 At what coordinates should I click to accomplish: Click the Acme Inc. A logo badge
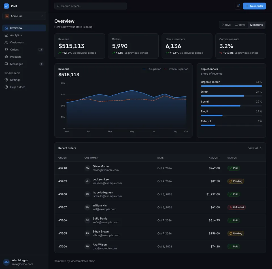(x=7, y=16)
